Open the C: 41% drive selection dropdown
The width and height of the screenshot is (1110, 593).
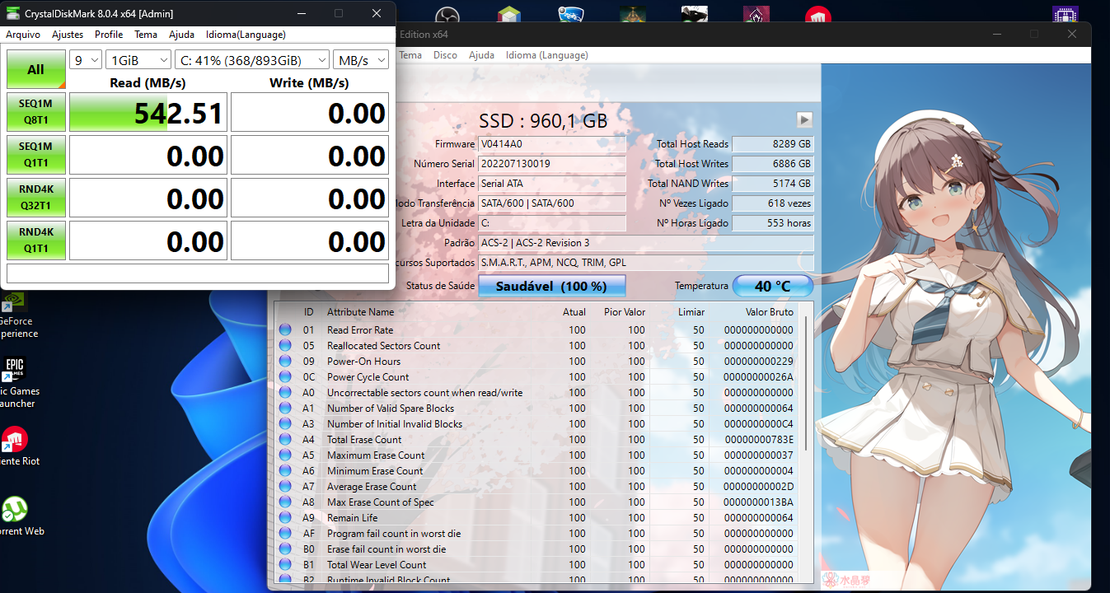[252, 60]
